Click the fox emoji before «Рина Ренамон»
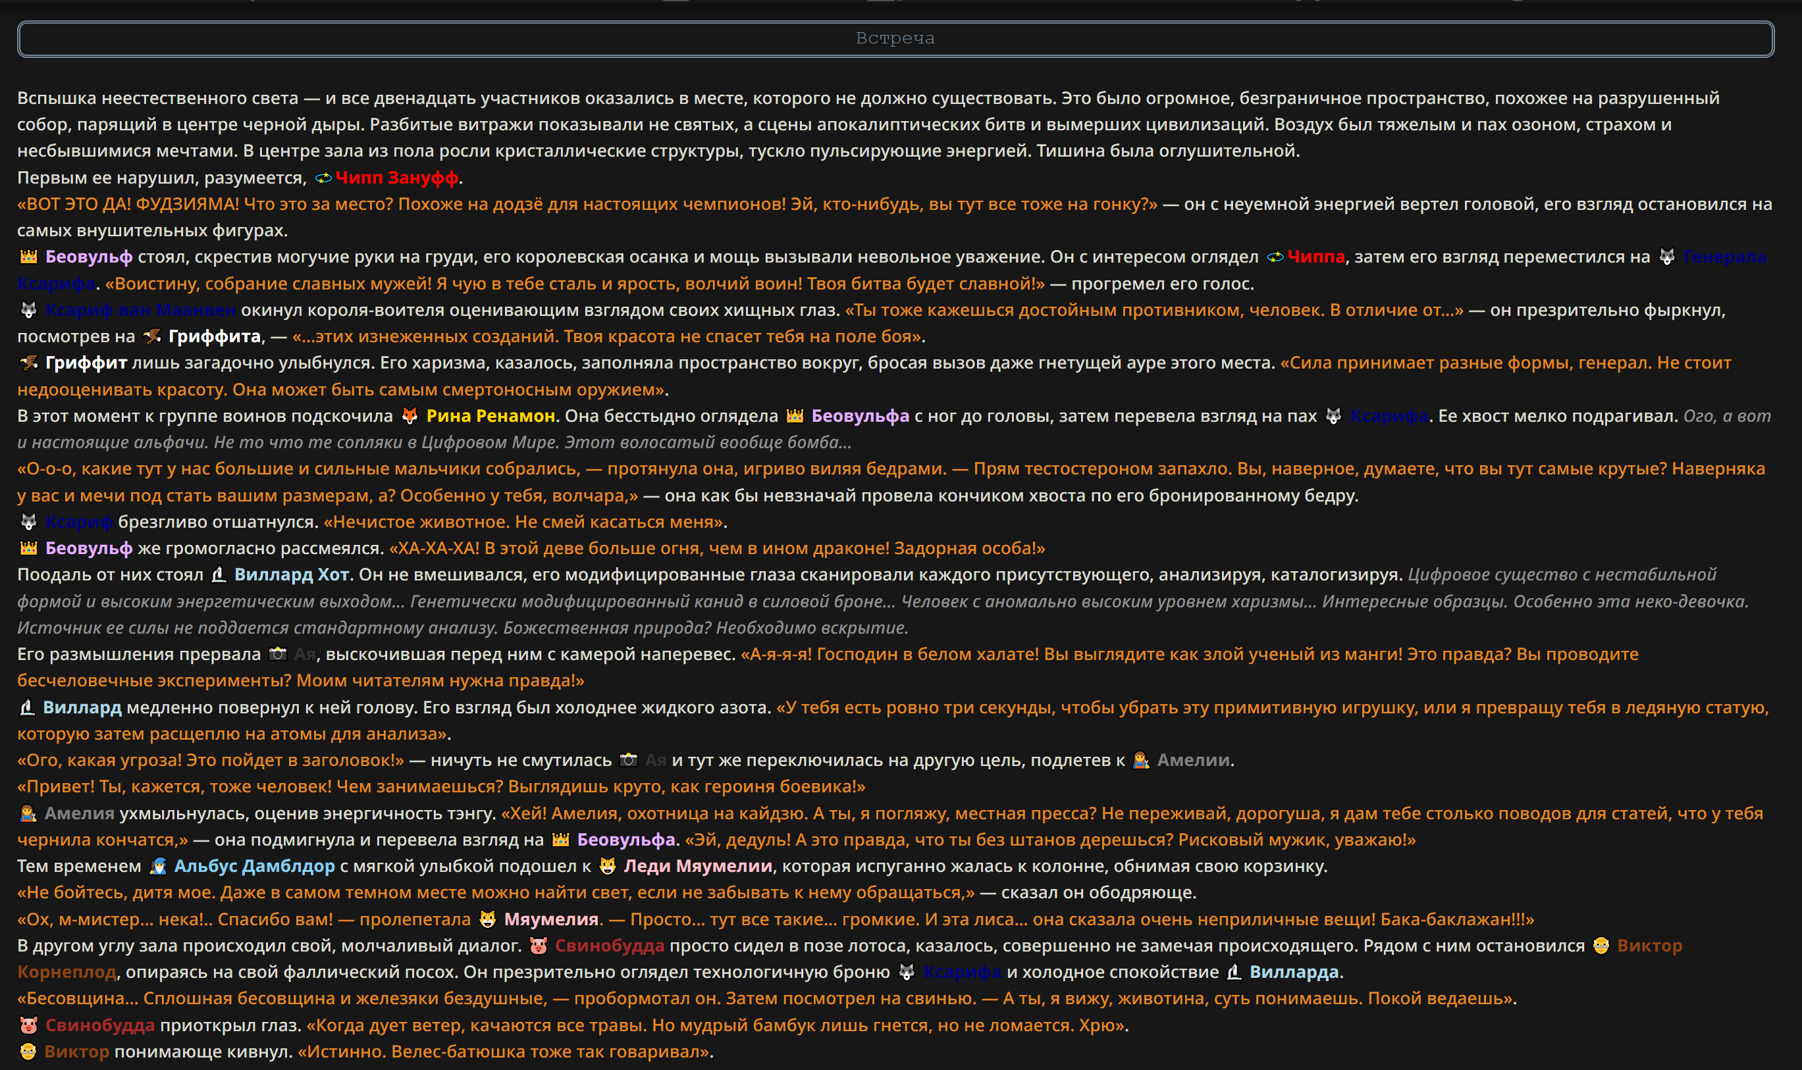The image size is (1802, 1070). pos(410,416)
